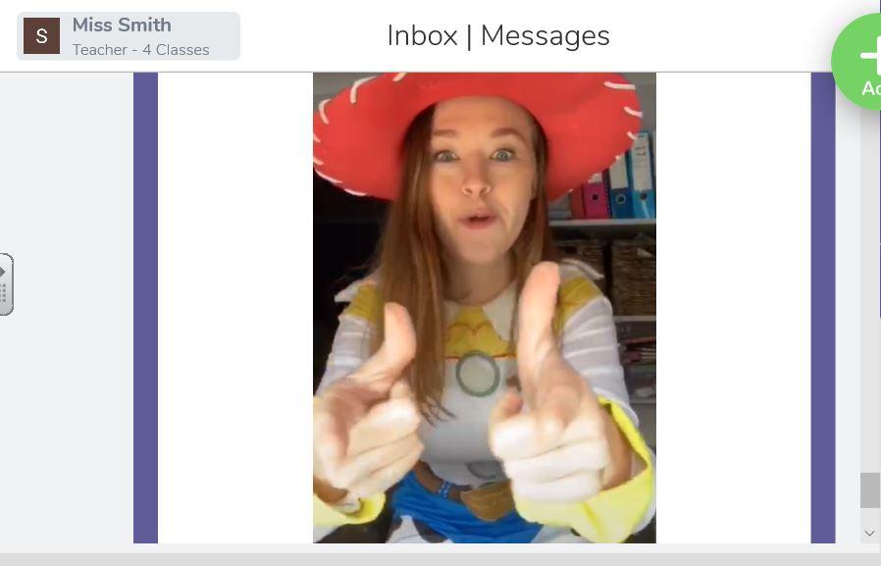Click the brown "S" profile avatar
The image size is (881, 566).
[x=41, y=36]
